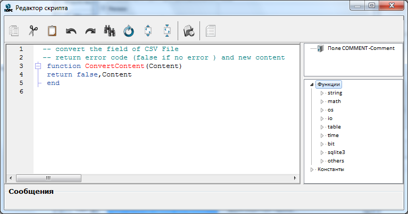
Task: Select the os item in the tree
Action: tap(330, 110)
